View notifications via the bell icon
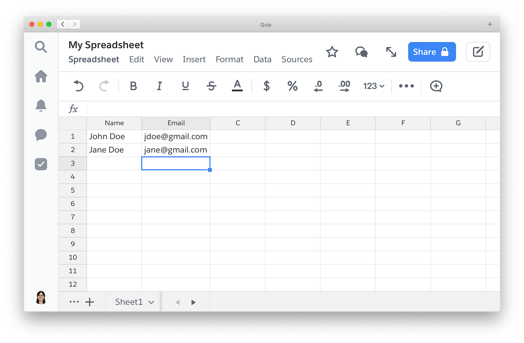The height and width of the screenshot is (343, 524). point(41,106)
